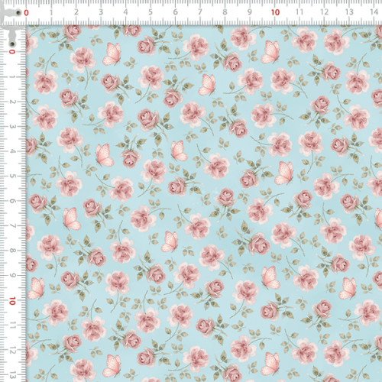Click number 9 on the horizontal ruler
Viewport: 382px width, 382px height.
click(250, 12)
